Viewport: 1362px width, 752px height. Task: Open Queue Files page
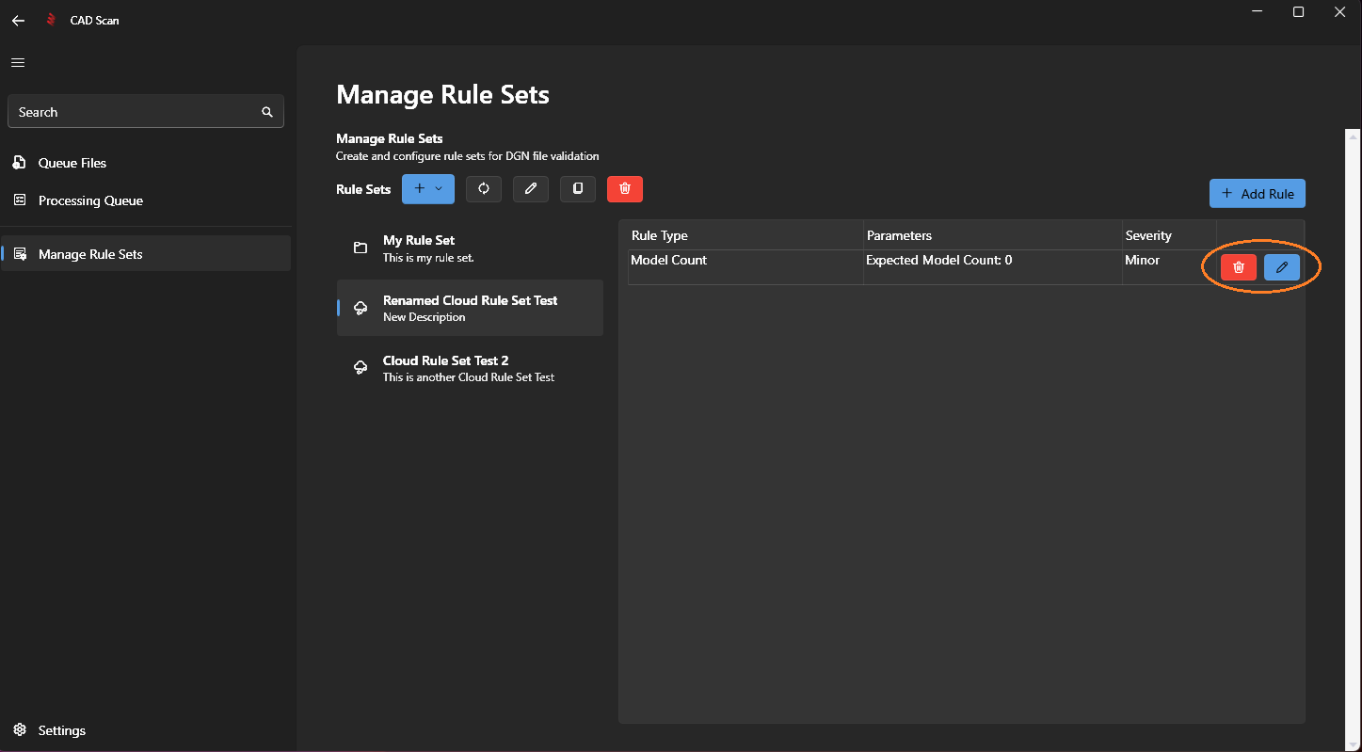click(72, 163)
